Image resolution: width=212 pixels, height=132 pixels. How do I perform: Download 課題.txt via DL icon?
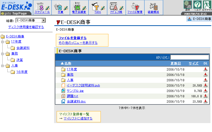206,96
